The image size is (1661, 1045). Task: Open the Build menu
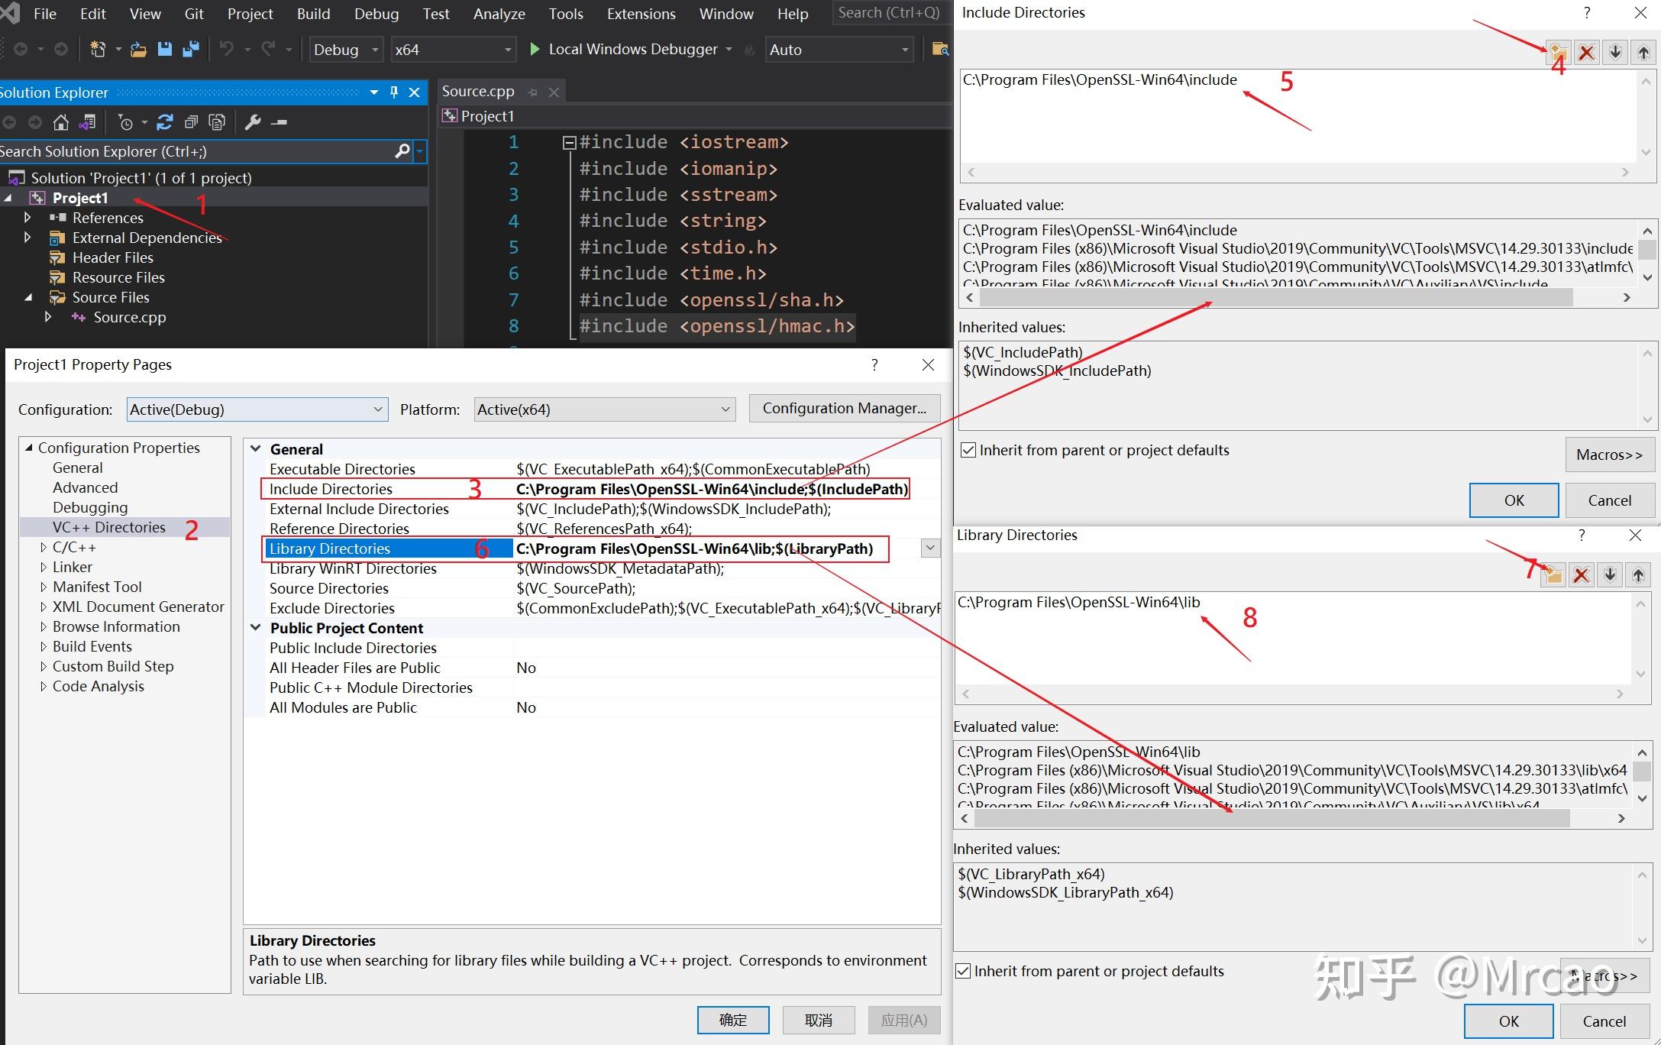pos(313,14)
